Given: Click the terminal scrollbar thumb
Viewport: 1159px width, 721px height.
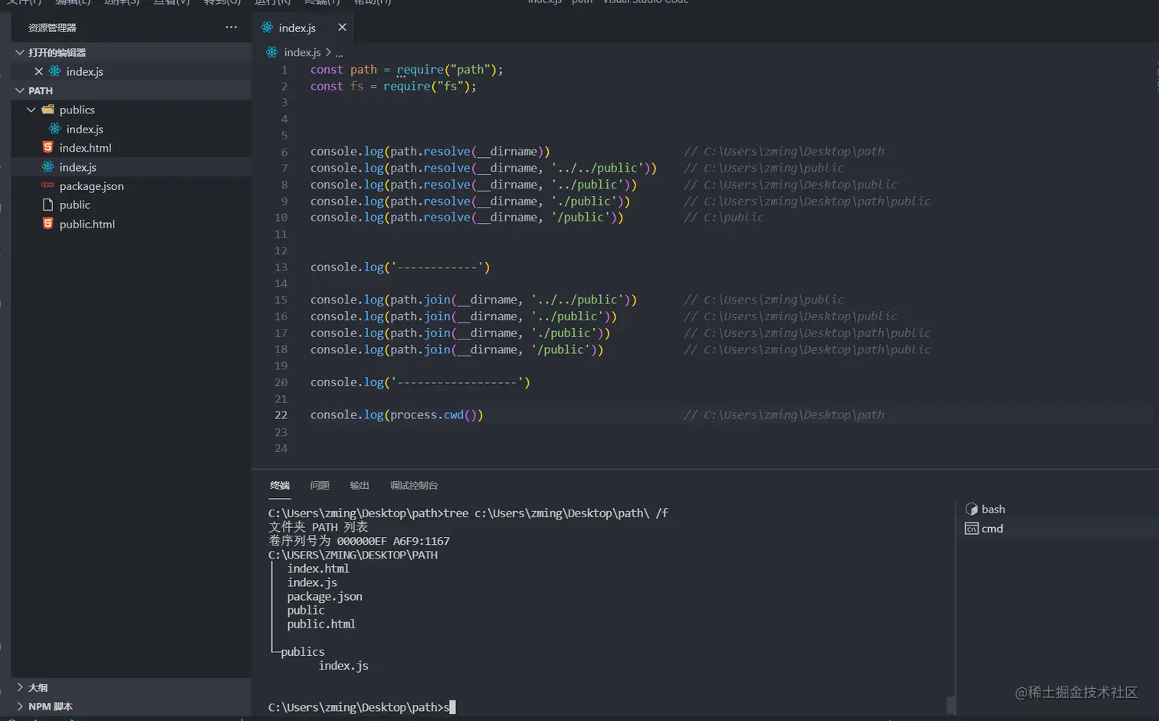Looking at the screenshot, I should (951, 705).
